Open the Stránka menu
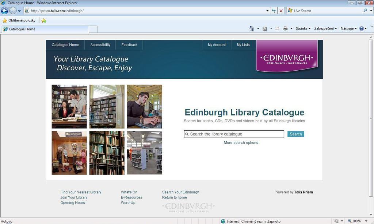The width and height of the screenshot is (374, 224). (x=303, y=28)
